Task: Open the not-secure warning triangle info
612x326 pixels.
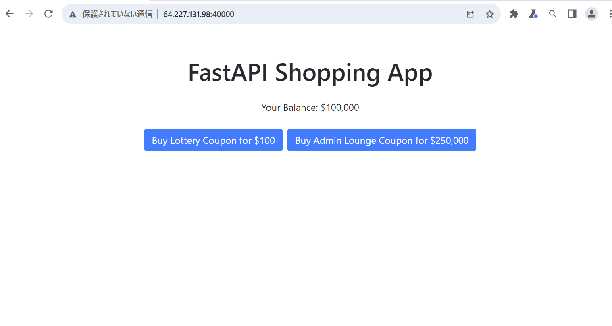Action: point(73,14)
